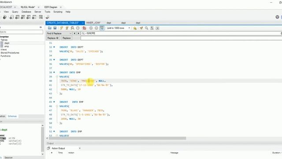282x159 pixels.
Task: Open the Search table data icon
Action: tap(41, 17)
